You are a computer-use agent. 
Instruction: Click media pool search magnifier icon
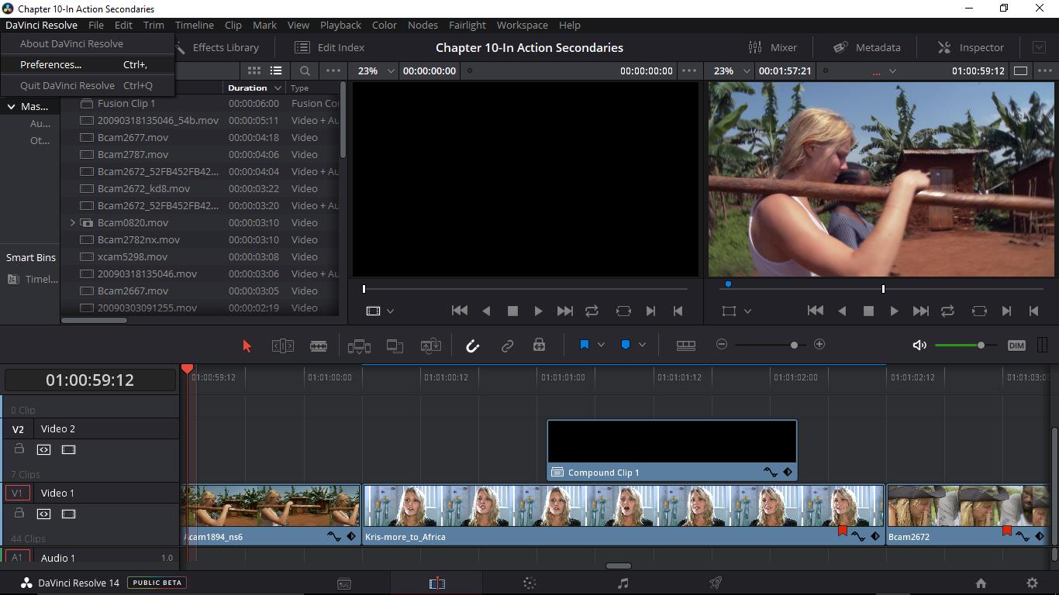(305, 71)
